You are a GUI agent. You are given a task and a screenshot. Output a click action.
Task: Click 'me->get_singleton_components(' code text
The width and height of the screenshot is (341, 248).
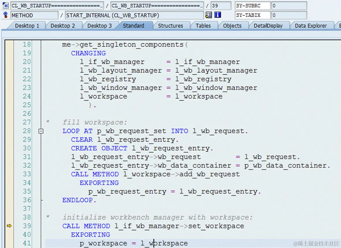tap(125, 45)
